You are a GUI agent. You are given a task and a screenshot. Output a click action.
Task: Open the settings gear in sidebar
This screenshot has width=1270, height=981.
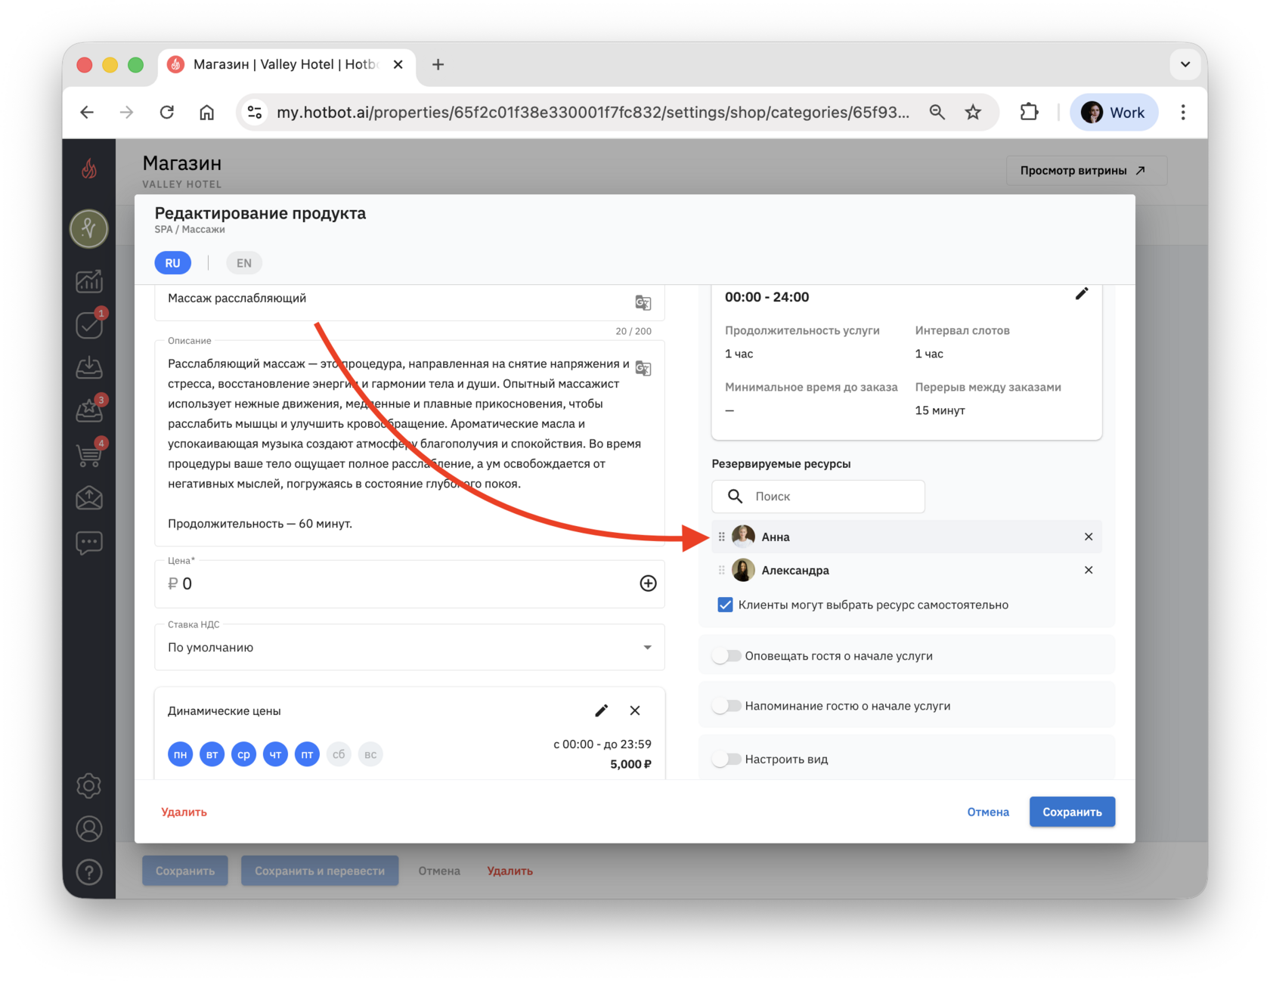[x=89, y=786]
